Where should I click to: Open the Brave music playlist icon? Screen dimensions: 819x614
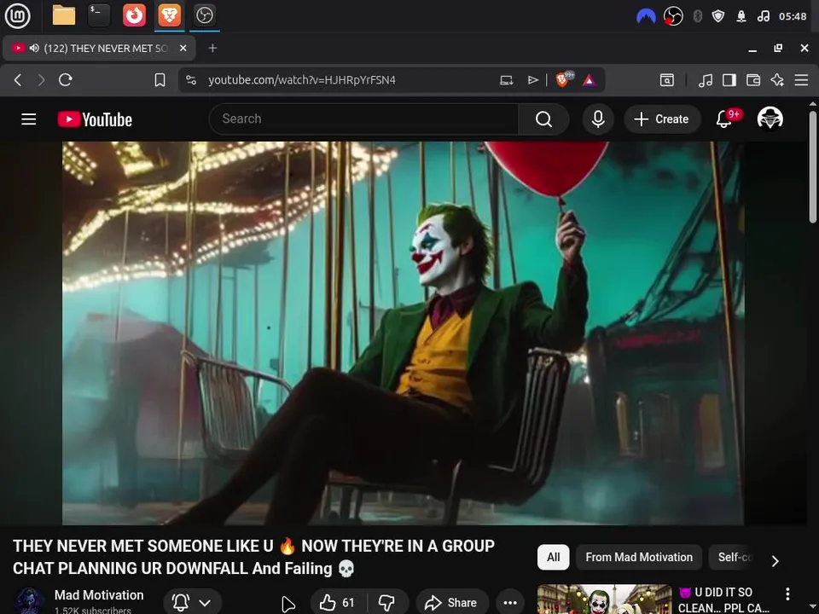tap(706, 80)
